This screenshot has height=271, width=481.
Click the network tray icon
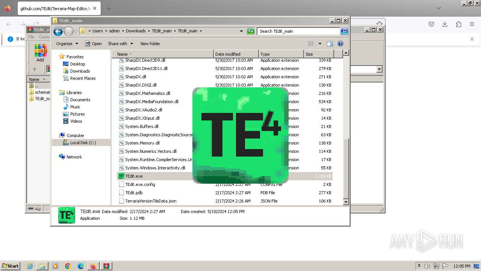tap(436, 266)
